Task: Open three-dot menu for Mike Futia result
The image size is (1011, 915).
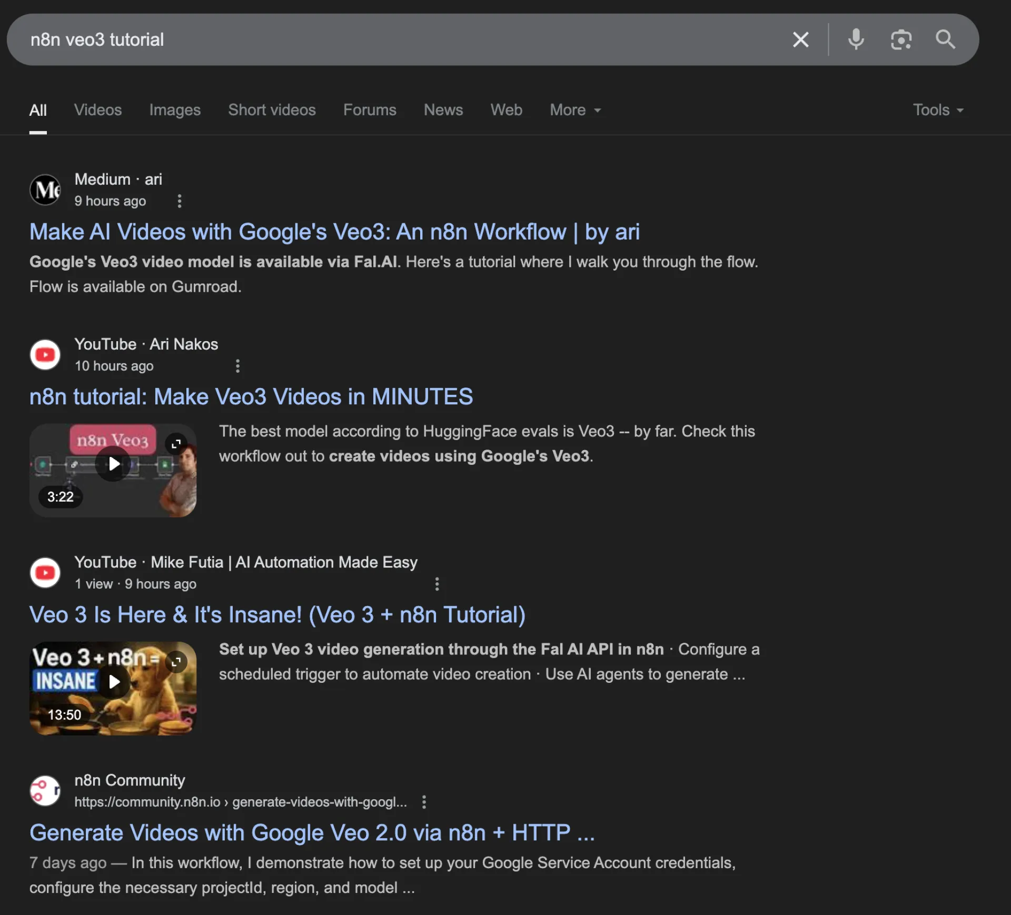Action: pos(437,584)
